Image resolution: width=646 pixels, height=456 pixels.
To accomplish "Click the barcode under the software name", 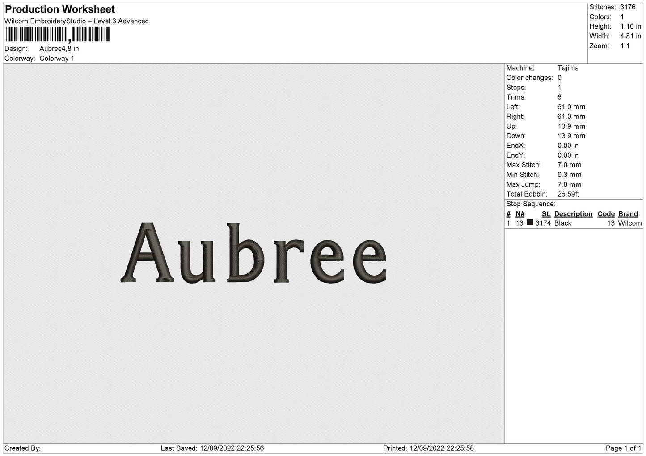I will point(57,34).
